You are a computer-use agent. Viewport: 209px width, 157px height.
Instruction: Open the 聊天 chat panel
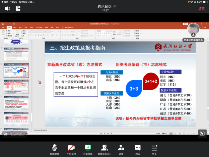[x=138, y=149]
